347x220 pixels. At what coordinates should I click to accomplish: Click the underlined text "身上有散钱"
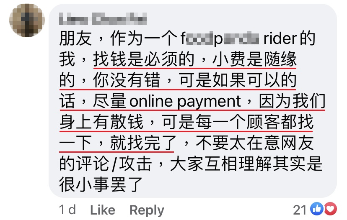click(101, 122)
